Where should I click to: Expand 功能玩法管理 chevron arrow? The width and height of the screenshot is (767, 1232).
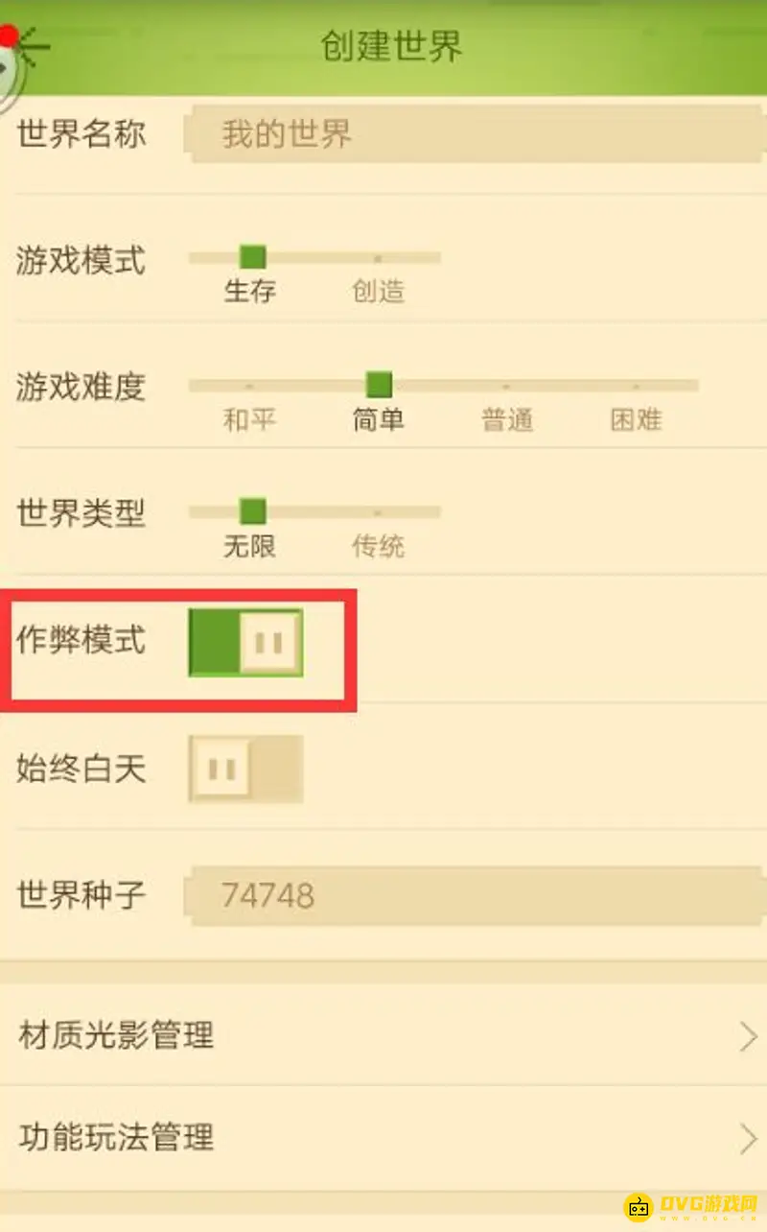(x=748, y=1138)
